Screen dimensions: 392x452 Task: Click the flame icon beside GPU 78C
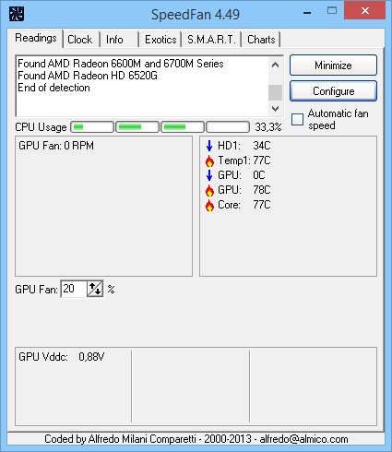point(209,190)
